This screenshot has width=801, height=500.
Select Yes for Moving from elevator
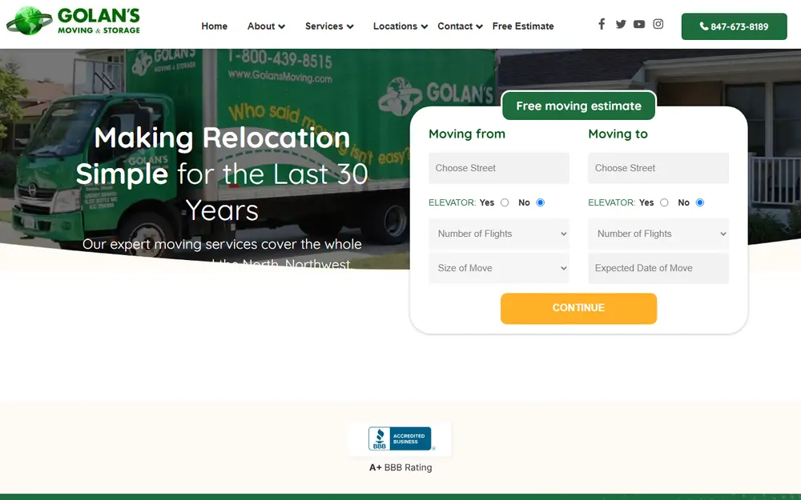click(x=505, y=202)
